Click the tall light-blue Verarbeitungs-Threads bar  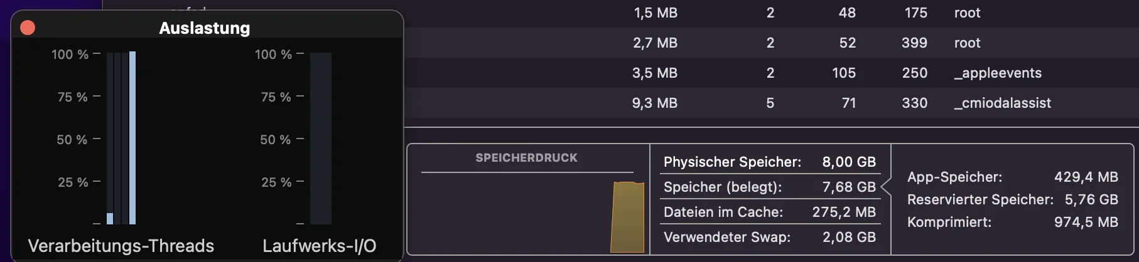[x=132, y=138]
